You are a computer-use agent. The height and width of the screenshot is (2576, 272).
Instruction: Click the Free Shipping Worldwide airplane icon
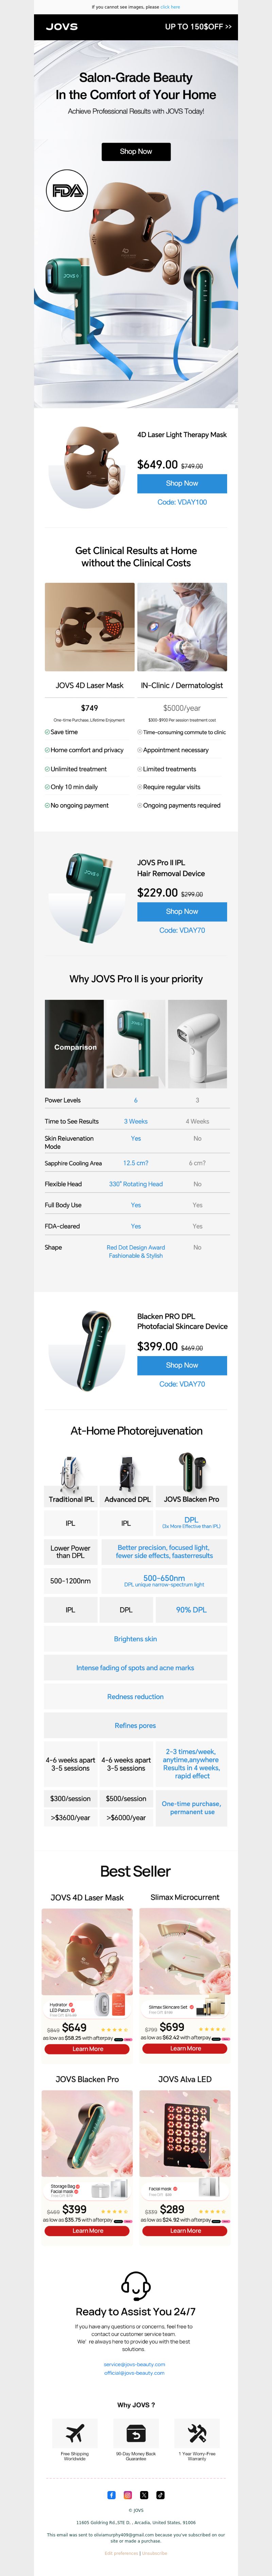click(75, 2432)
